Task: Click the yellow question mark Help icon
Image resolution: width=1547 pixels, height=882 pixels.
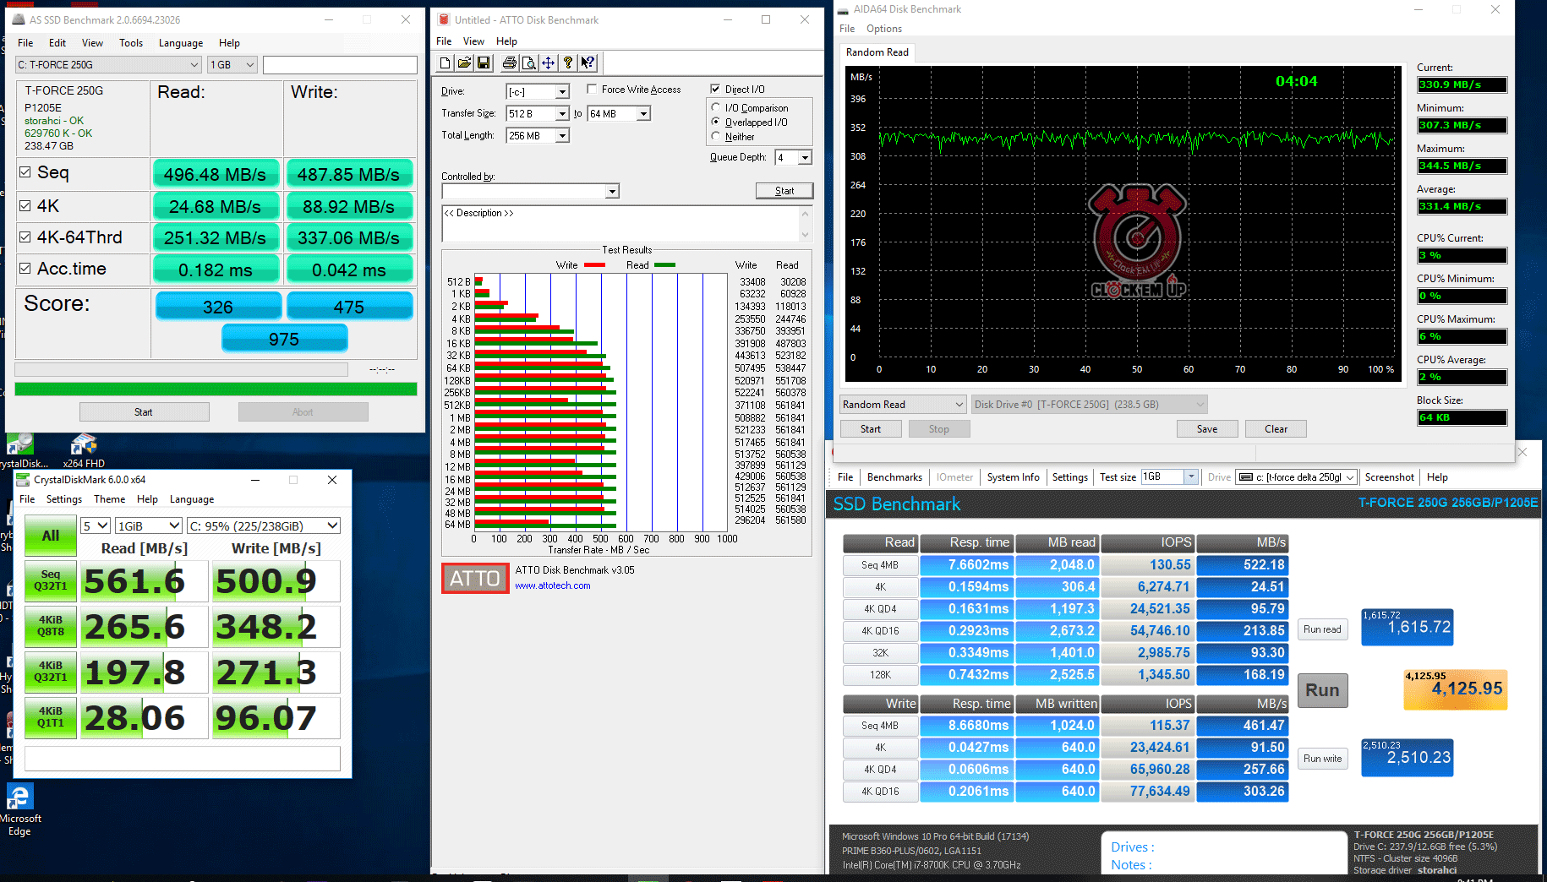Action: click(x=568, y=63)
